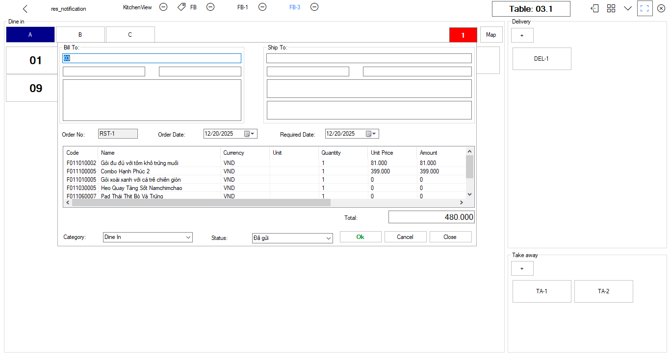The height and width of the screenshot is (356, 670).
Task: Close the KitchenView tab with its minus icon
Action: (163, 7)
